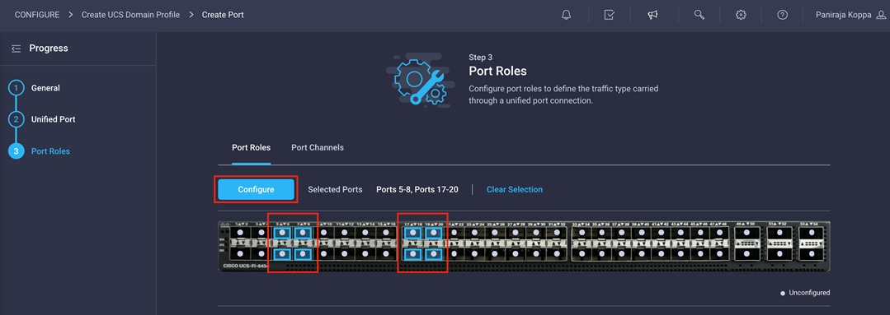Screen dimensions: 890x315
Task: Select QSFP port 49
Action: tap(748, 233)
